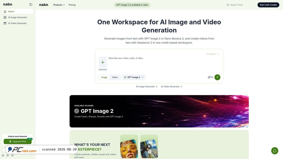The width and height of the screenshot is (283, 159).
Task: Click the "Unlock more features!" text
Action: pos(17,136)
